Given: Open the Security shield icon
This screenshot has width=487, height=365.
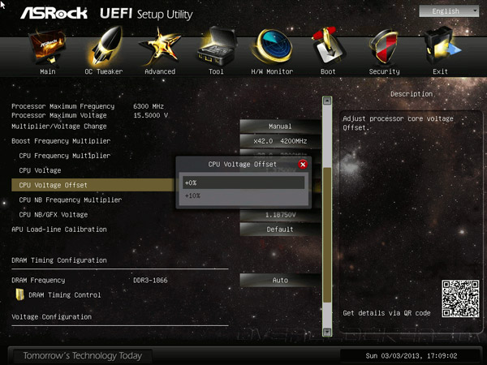Looking at the screenshot, I should [x=384, y=46].
